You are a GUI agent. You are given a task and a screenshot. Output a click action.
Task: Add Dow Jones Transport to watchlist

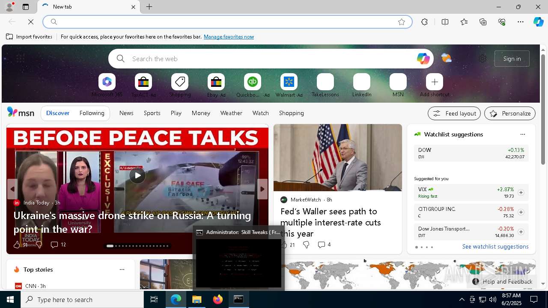coord(521,232)
